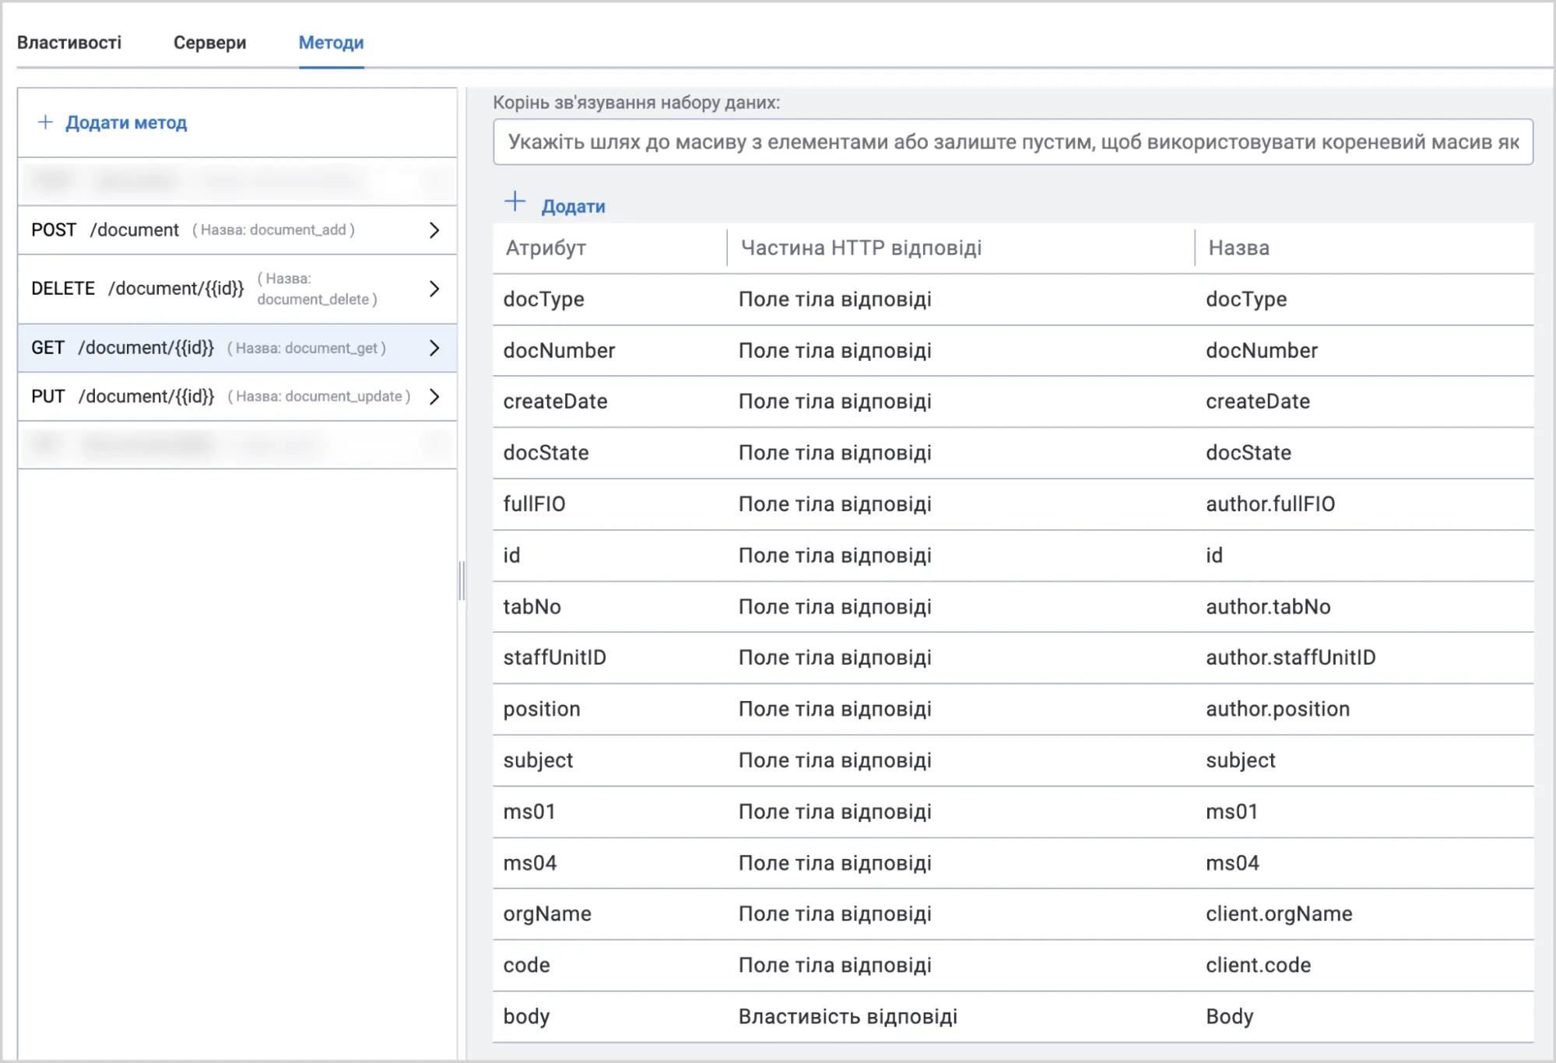Viewport: 1556px width, 1063px height.
Task: Click the author.fullFIO name cell
Action: point(1270,504)
